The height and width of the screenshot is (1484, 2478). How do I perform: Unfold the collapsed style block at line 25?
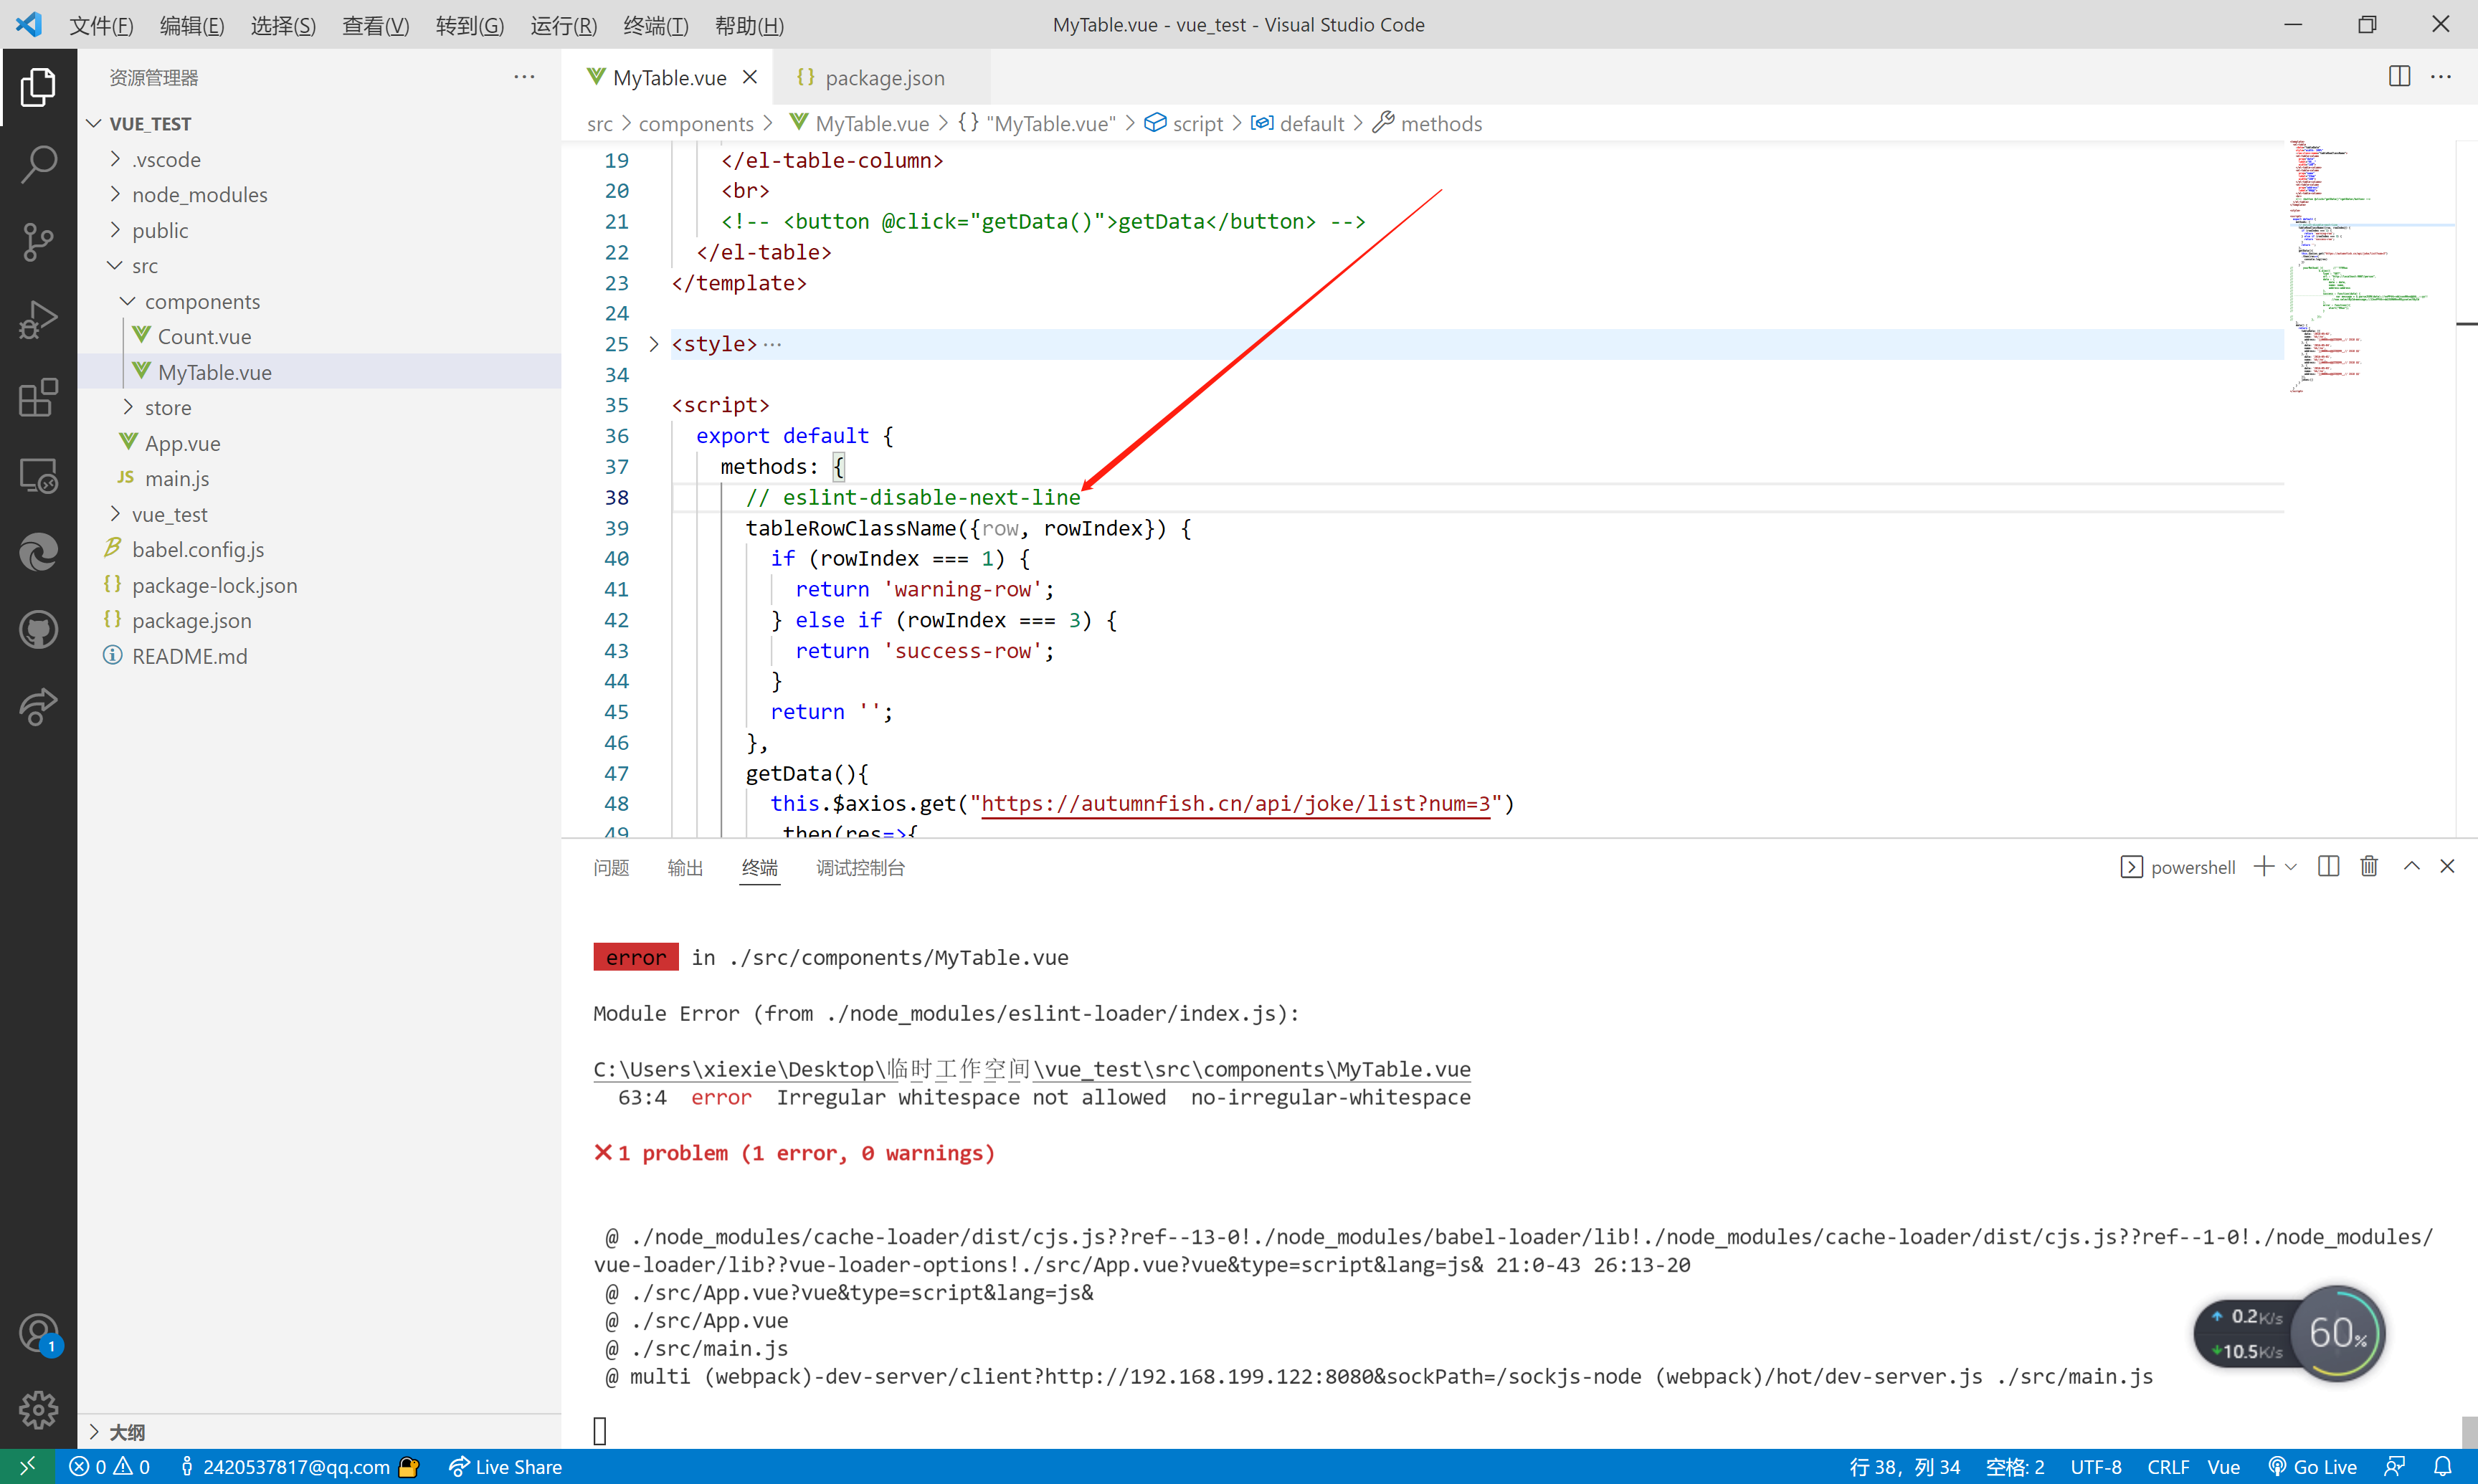(654, 344)
